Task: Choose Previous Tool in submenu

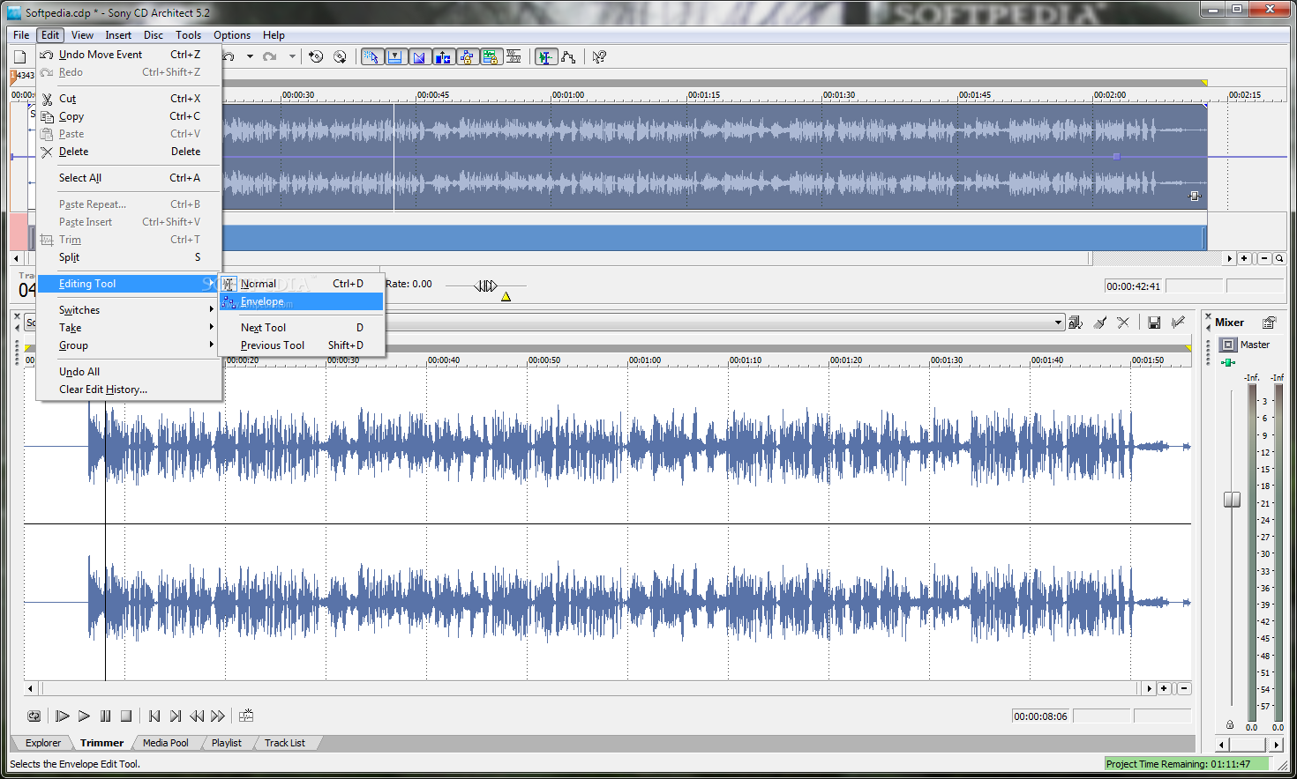Action: (302, 345)
